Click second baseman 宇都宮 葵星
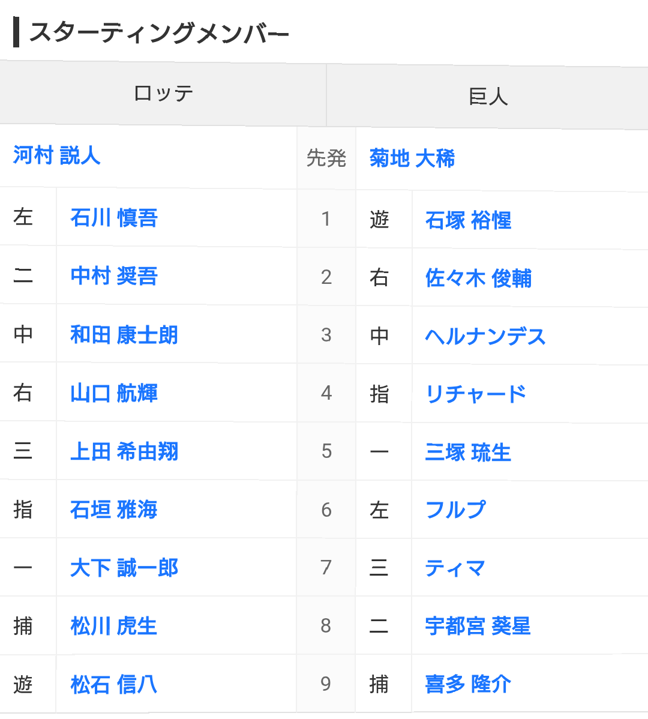The height and width of the screenshot is (719, 648). tap(478, 627)
